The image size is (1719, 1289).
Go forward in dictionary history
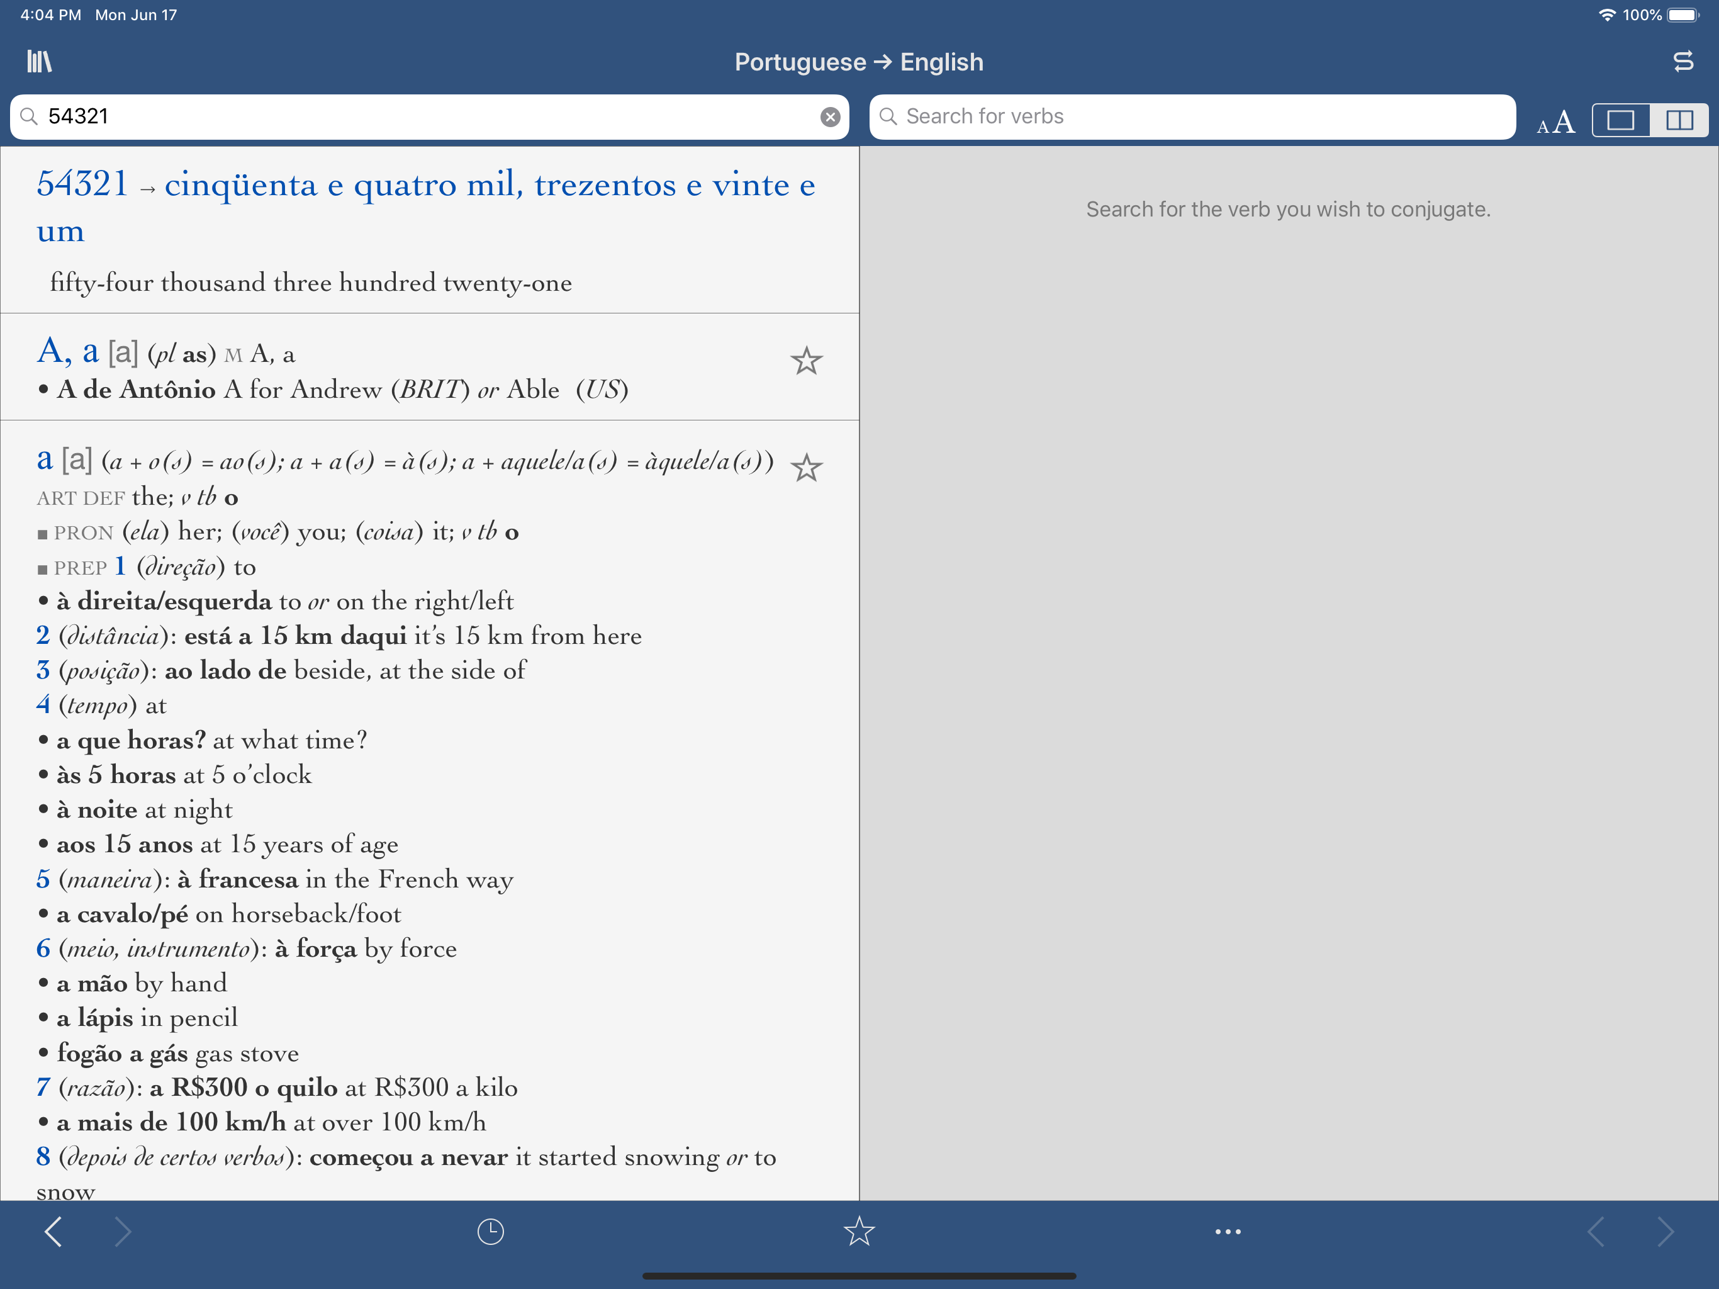(123, 1232)
